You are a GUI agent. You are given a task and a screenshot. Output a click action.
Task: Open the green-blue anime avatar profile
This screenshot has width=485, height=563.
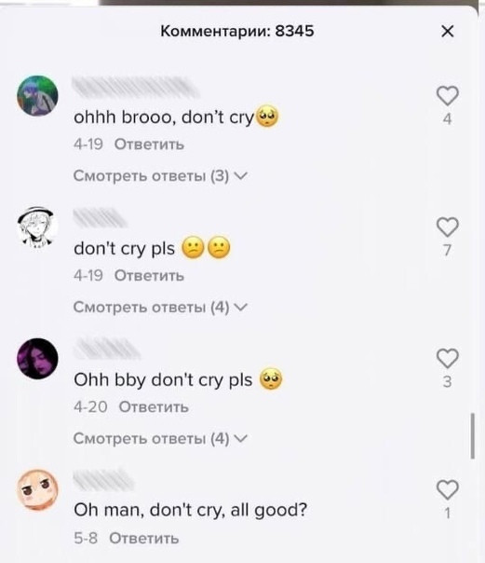click(x=37, y=96)
